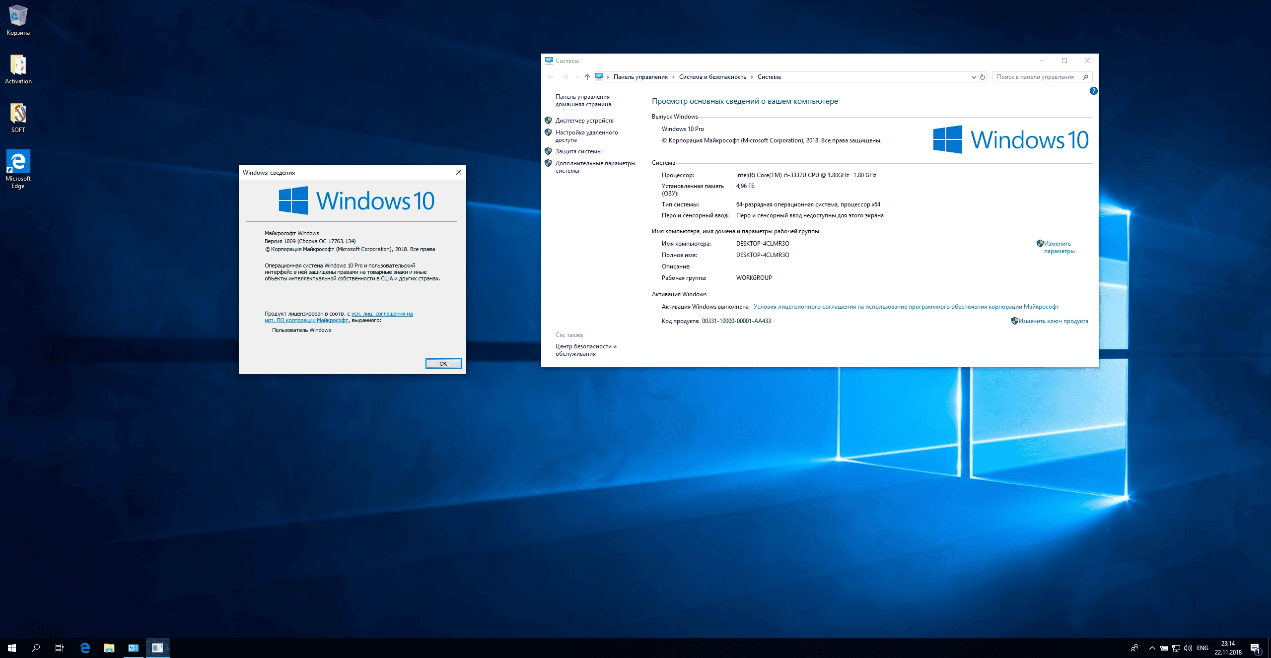
Task: Open the recent locations dropdown arrow
Action: pyautogui.click(x=576, y=77)
